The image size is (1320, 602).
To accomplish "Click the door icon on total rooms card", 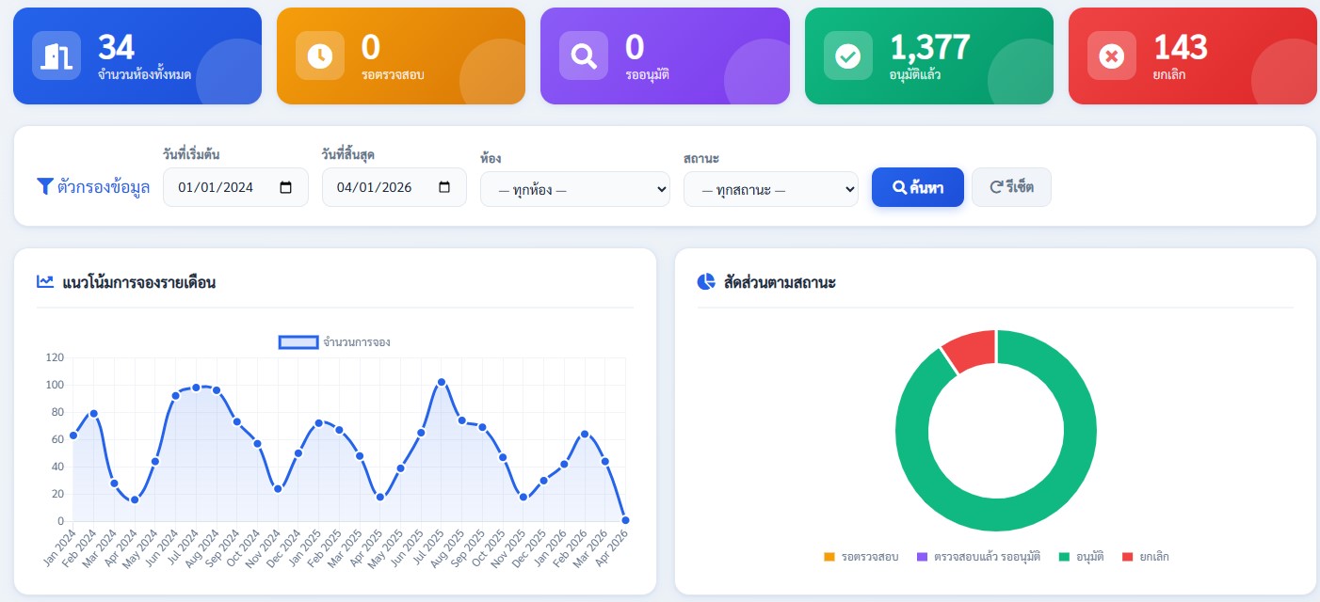I will point(56,56).
